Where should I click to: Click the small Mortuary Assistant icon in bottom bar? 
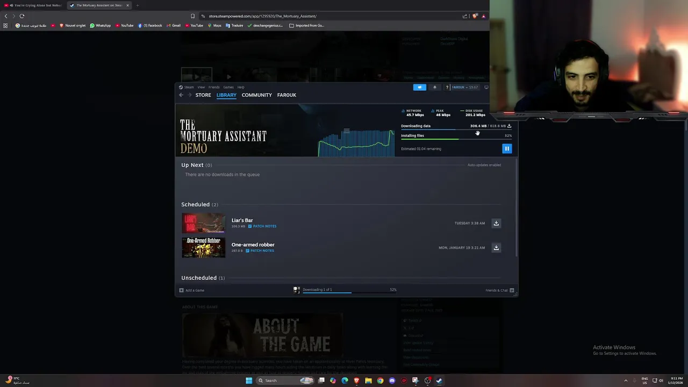pyautogui.click(x=296, y=290)
